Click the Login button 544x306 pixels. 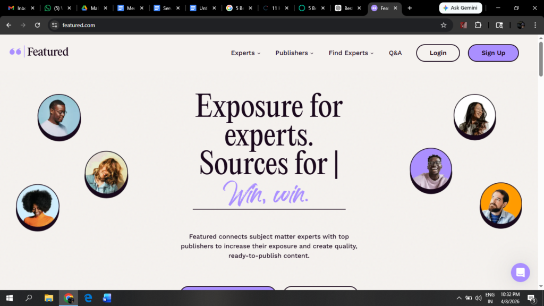click(x=438, y=53)
